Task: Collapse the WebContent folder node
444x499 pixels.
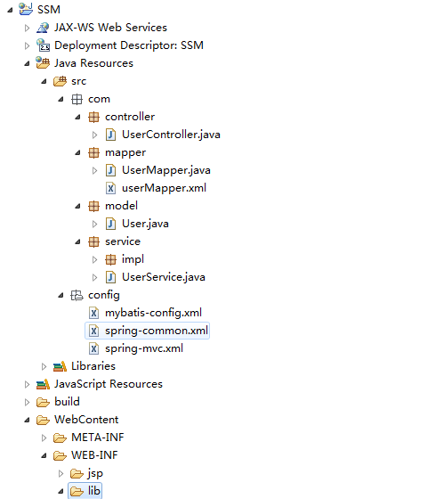Action: point(27,420)
